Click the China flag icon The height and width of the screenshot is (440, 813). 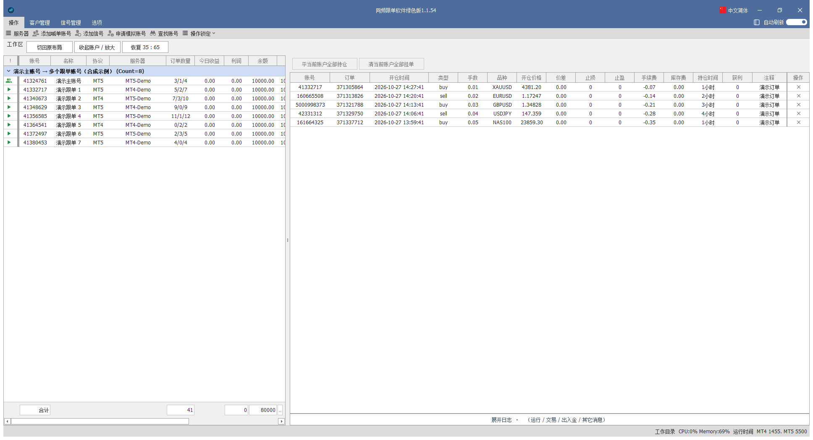click(723, 10)
